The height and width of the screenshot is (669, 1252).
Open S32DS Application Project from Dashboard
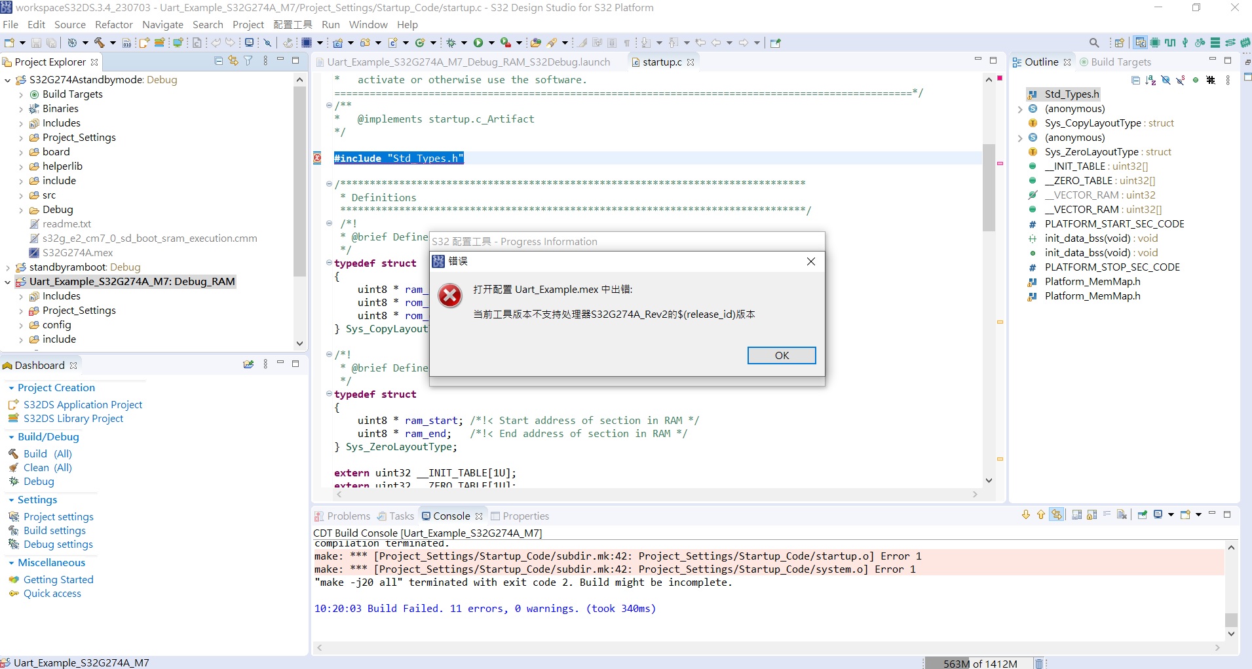coord(83,404)
